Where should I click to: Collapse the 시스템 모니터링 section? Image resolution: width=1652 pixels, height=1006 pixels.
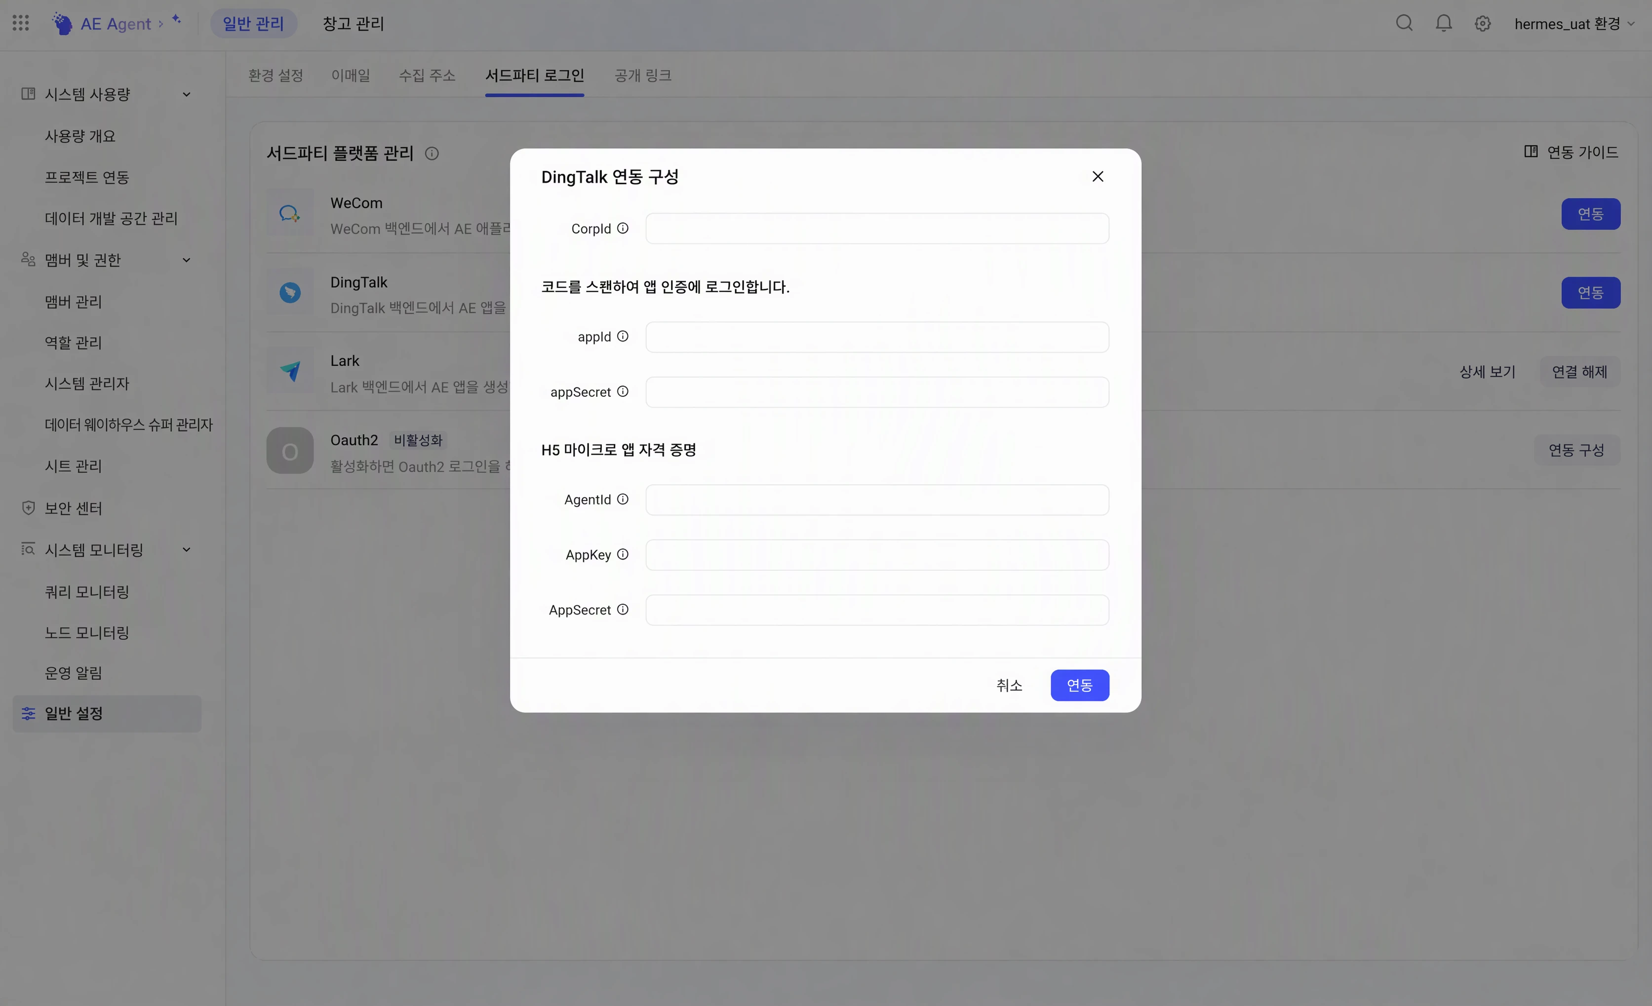point(187,550)
